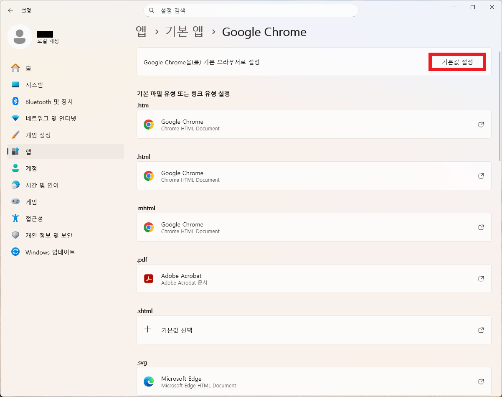Screen dimensions: 502x397
Task: Click the open-external icon in the .mhtml row
Action: coord(481,227)
